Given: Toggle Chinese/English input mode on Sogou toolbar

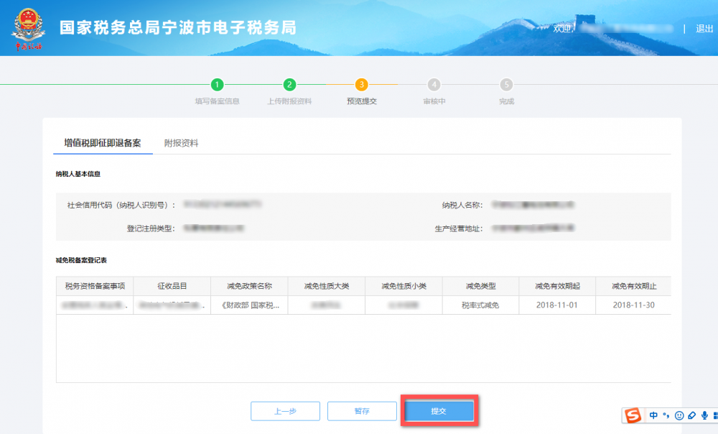Looking at the screenshot, I should pos(653,415).
